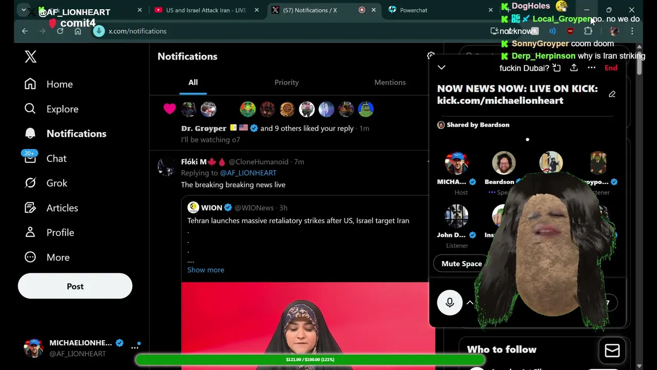Edit the Space title pencil icon

coord(612,94)
